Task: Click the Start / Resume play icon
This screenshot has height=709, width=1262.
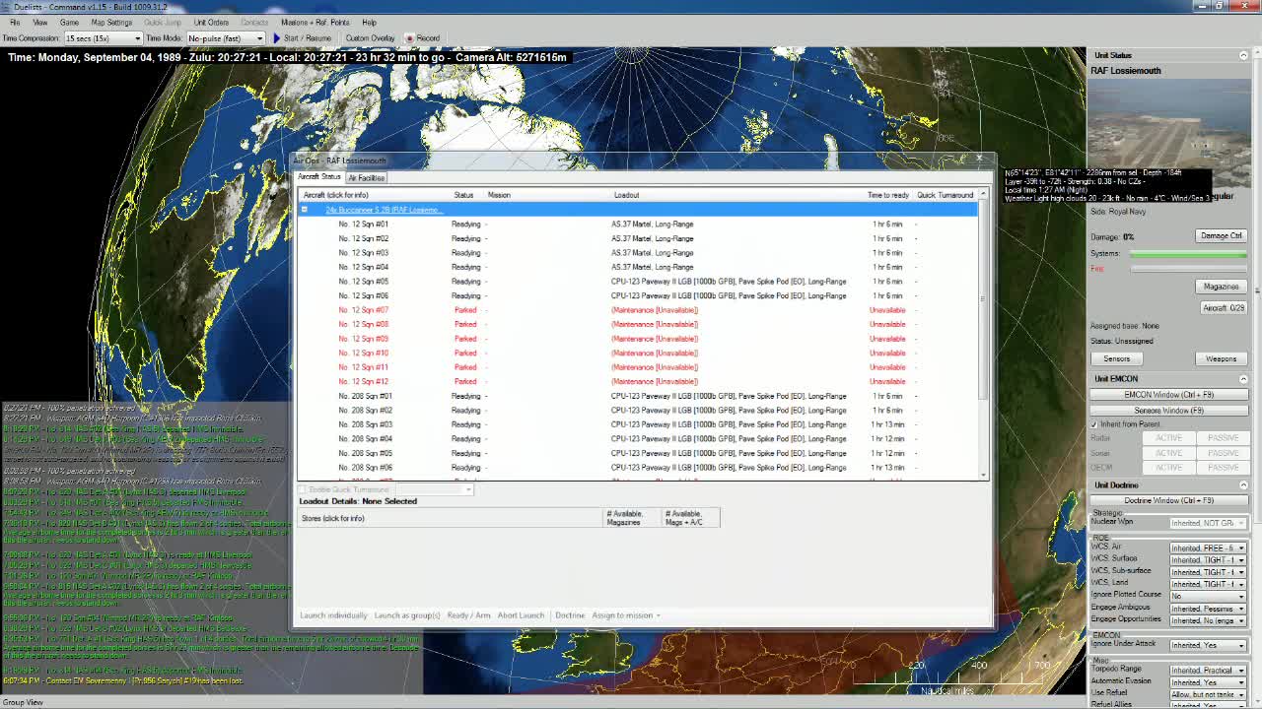Action: pos(277,38)
